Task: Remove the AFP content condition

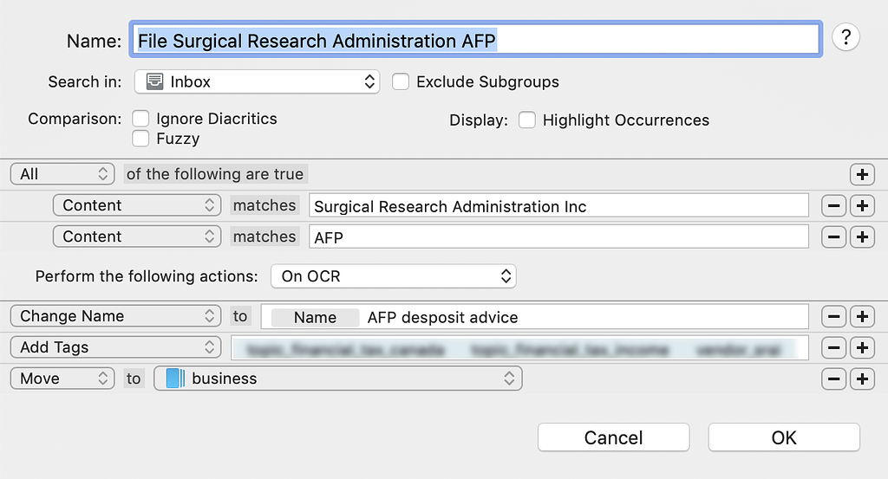Action: [x=833, y=236]
